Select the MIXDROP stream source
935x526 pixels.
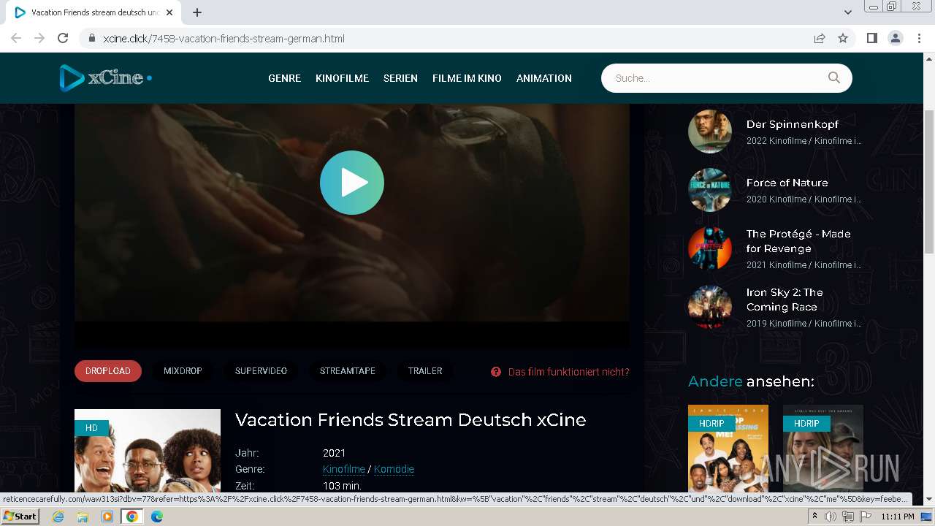pyautogui.click(x=183, y=371)
